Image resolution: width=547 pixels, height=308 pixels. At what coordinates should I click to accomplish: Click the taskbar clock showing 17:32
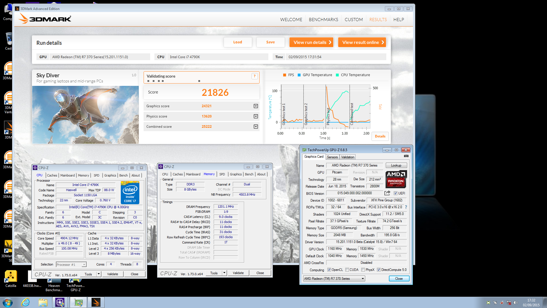(531, 303)
